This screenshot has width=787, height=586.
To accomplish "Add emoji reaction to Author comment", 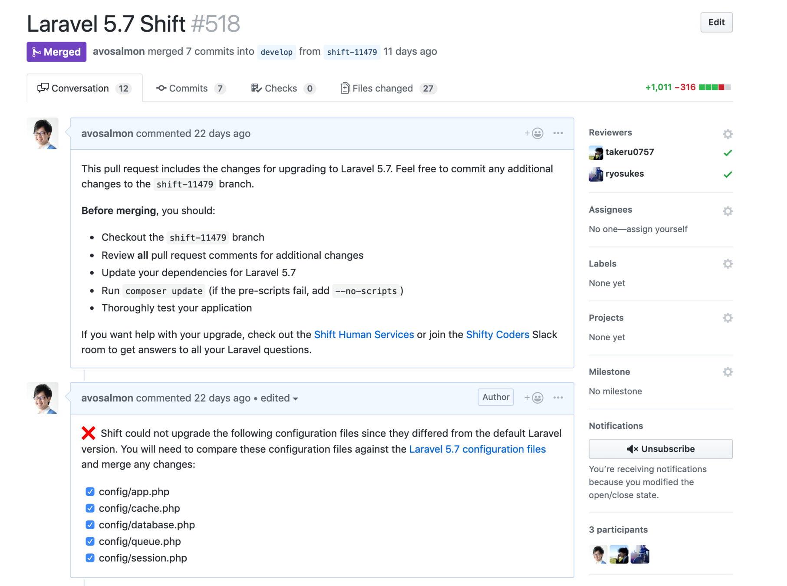I will (x=533, y=398).
